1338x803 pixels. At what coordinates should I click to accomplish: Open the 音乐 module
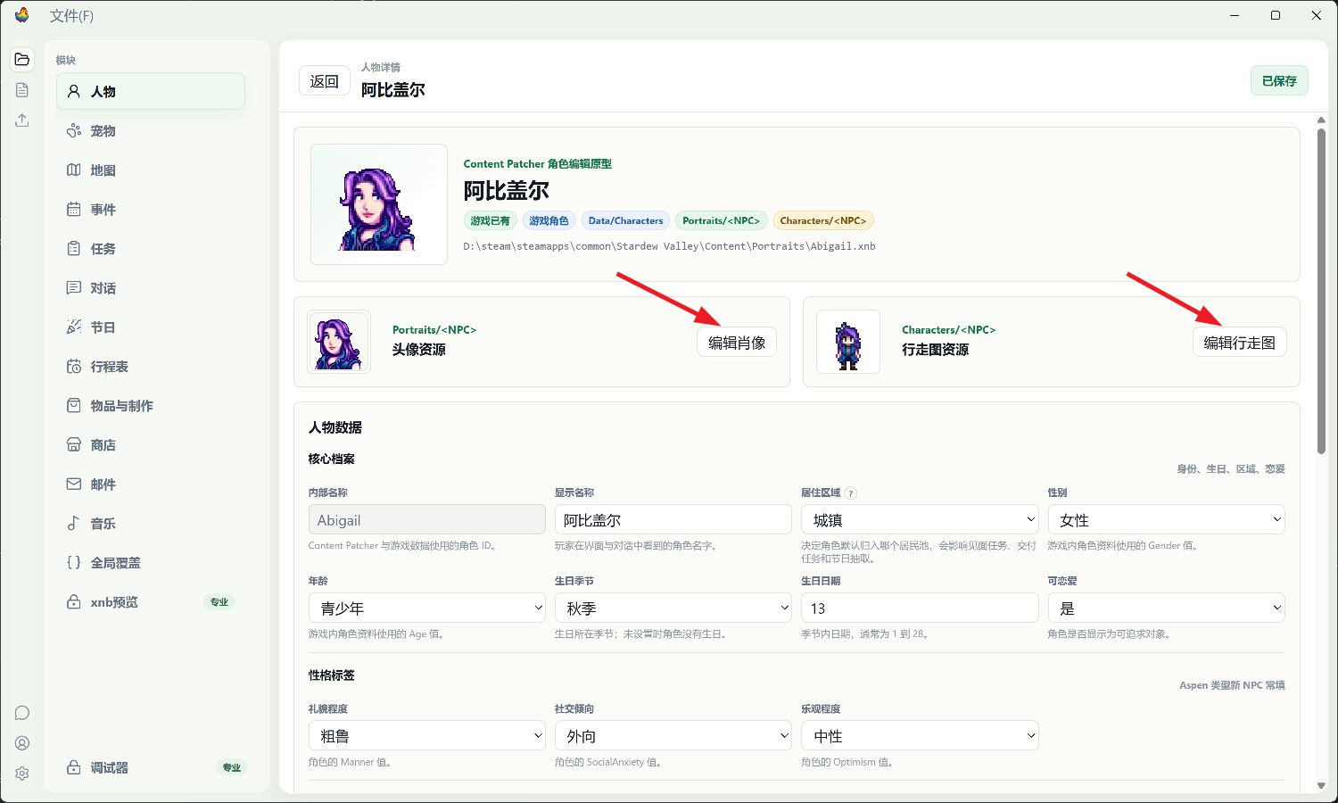(151, 524)
